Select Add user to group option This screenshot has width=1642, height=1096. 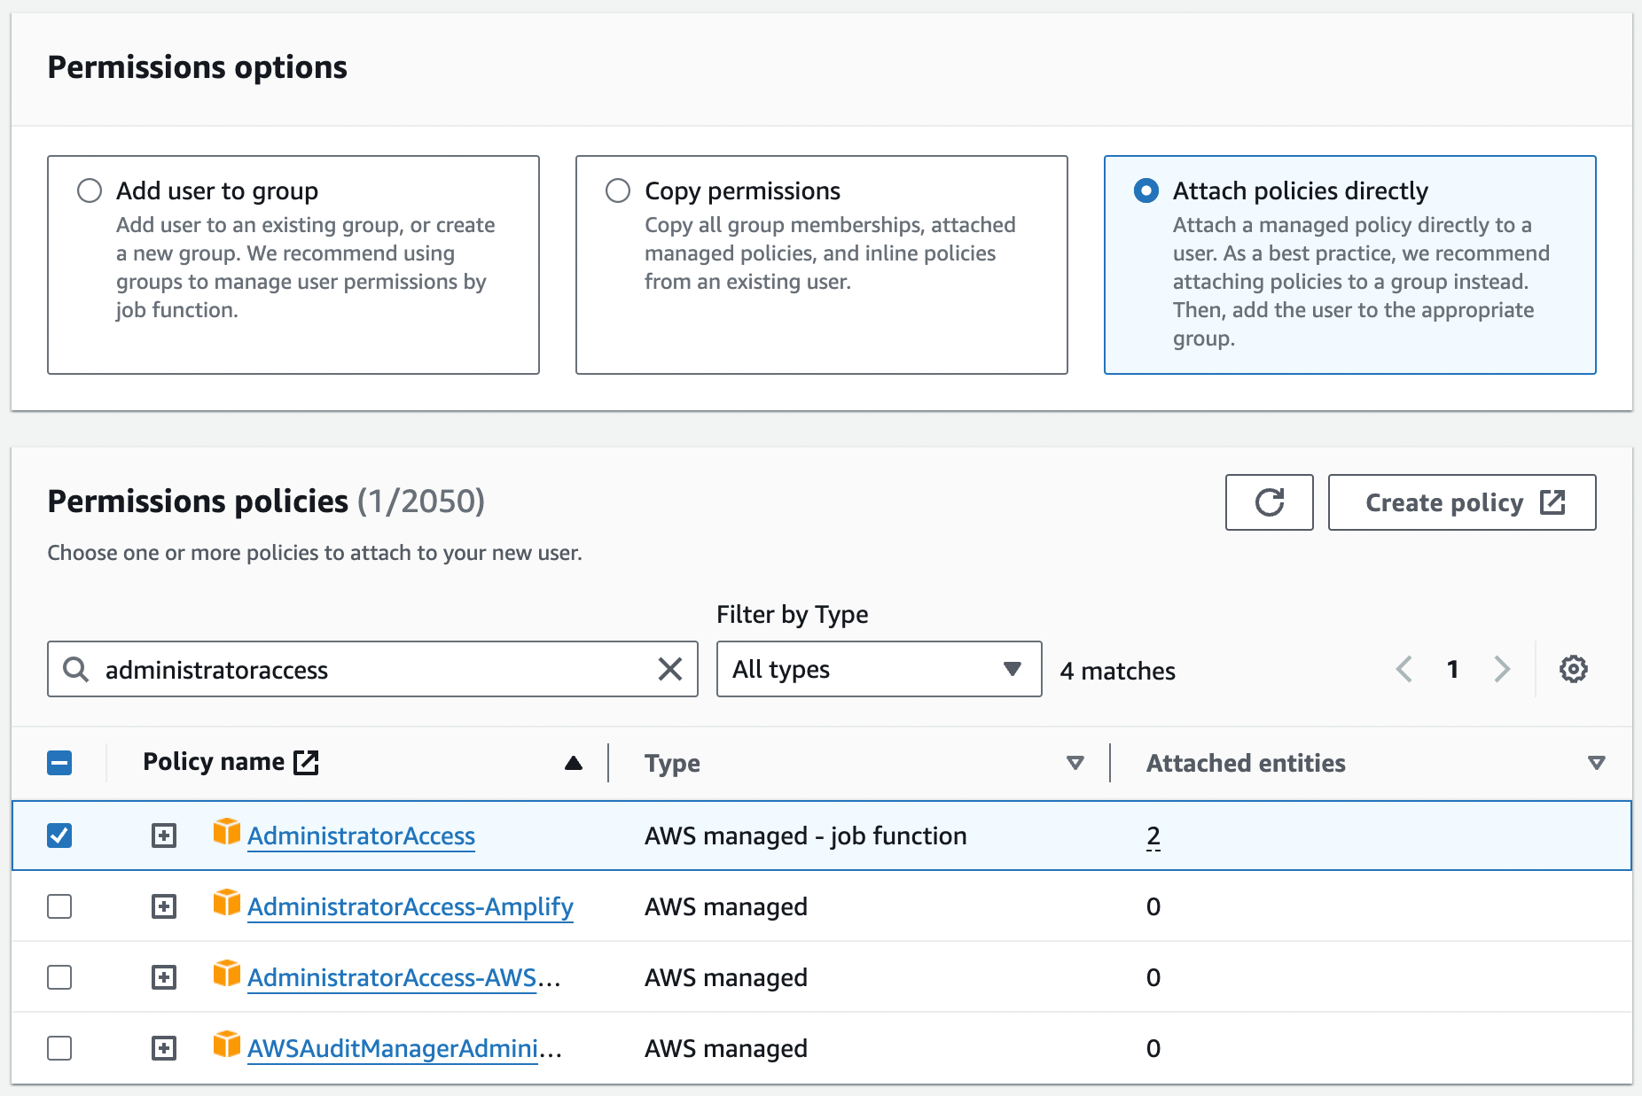pos(90,190)
